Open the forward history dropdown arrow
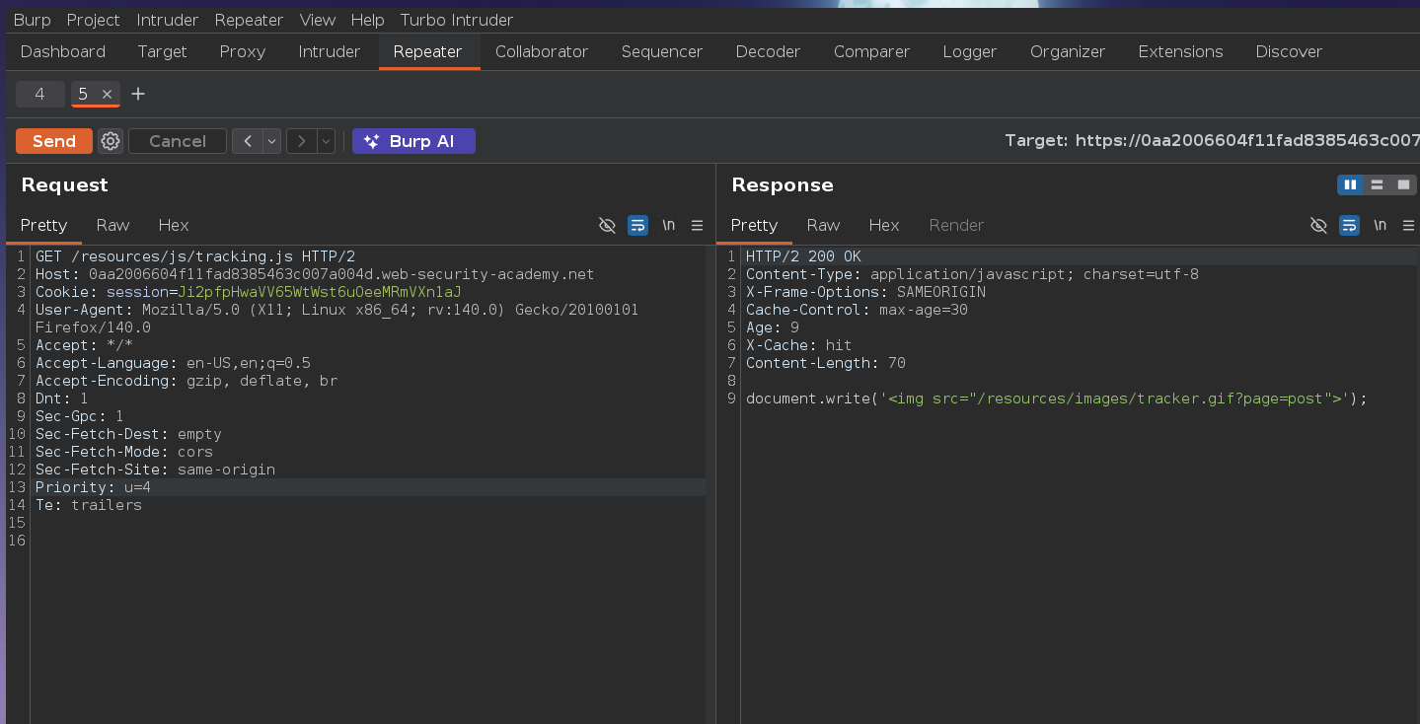Screen dimensions: 1420x724 click(326, 141)
